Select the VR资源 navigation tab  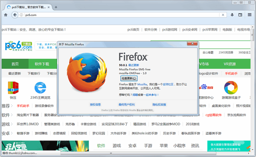point(230,64)
